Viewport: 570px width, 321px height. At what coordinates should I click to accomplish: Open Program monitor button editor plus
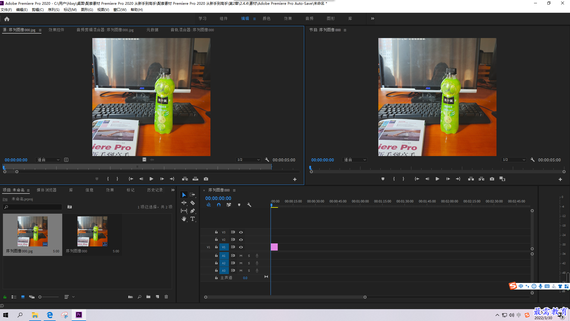(560, 180)
